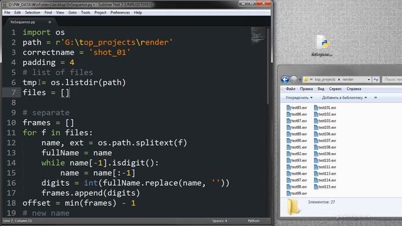Select the fixSequence.py tab
This screenshot has width=402, height=226.
pyautogui.click(x=30, y=22)
